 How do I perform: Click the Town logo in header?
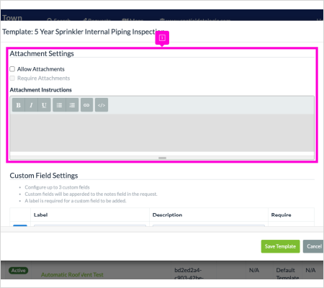click(12, 18)
